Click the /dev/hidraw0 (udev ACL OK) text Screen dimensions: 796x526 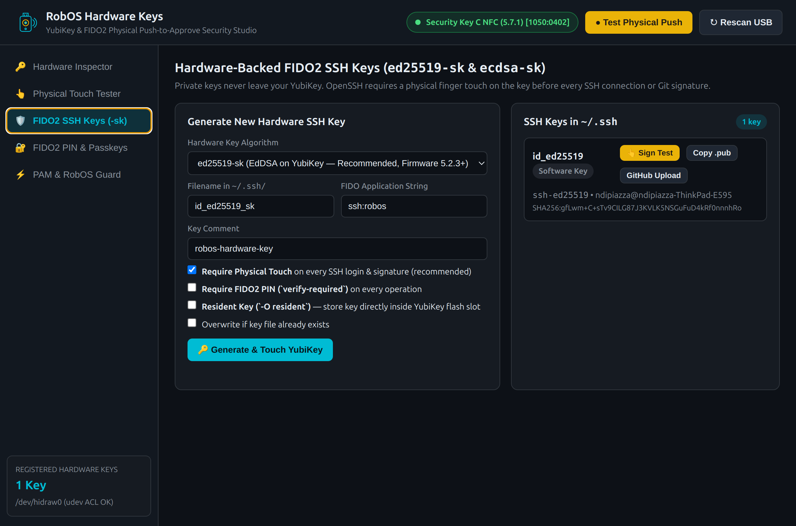[64, 502]
